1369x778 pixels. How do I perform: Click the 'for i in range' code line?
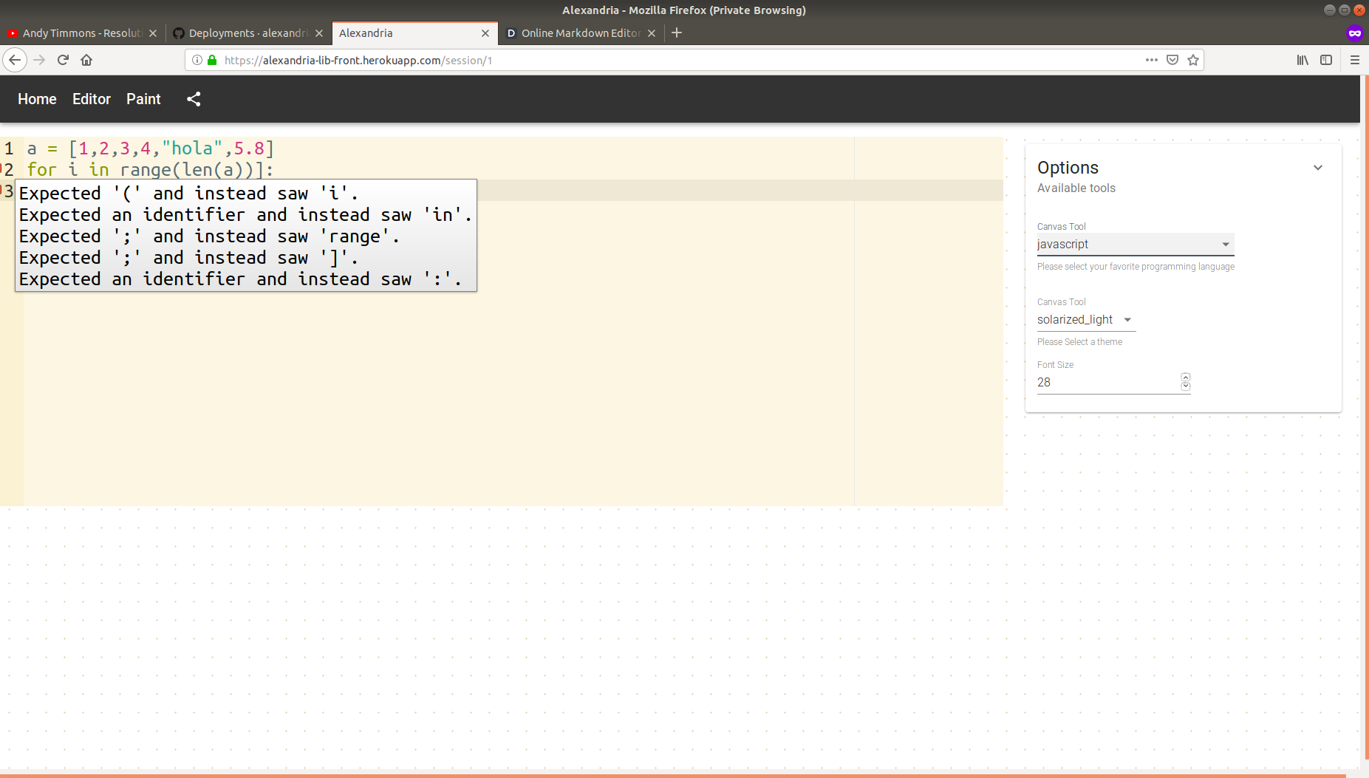click(151, 170)
